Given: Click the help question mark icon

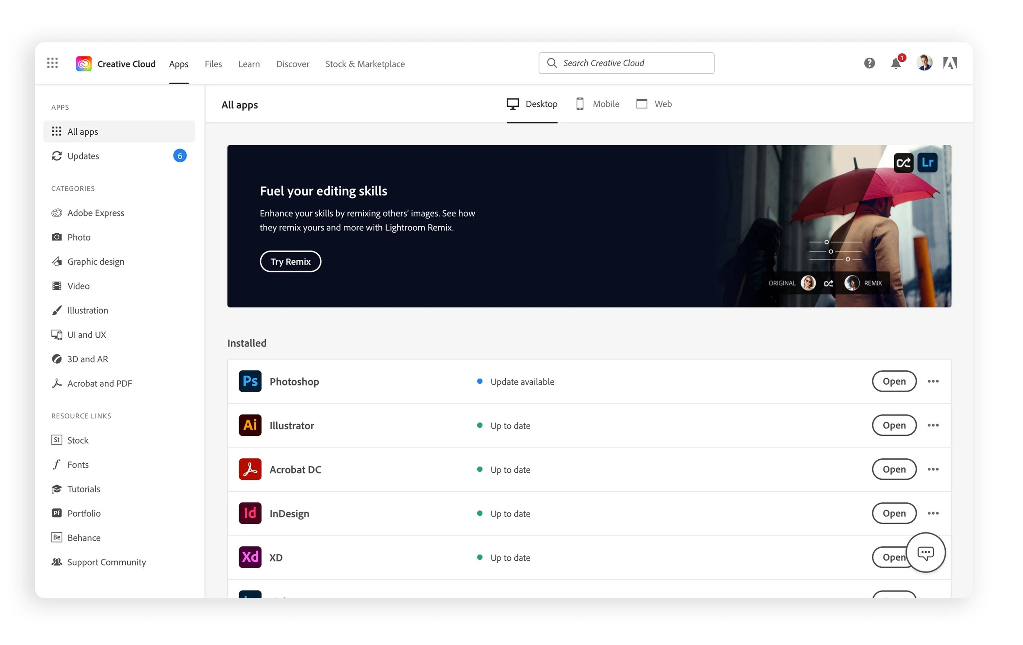Looking at the screenshot, I should [869, 63].
